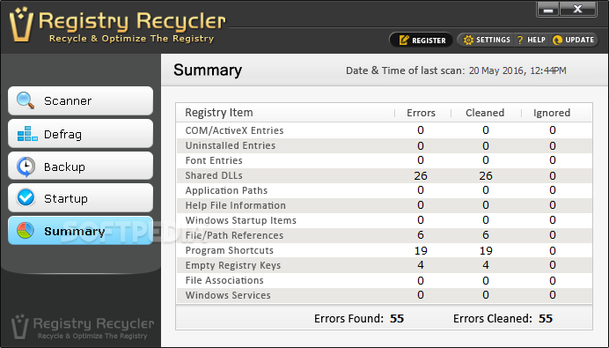
Task: Click the Defrag blue blocks icon
Action: coord(27,134)
